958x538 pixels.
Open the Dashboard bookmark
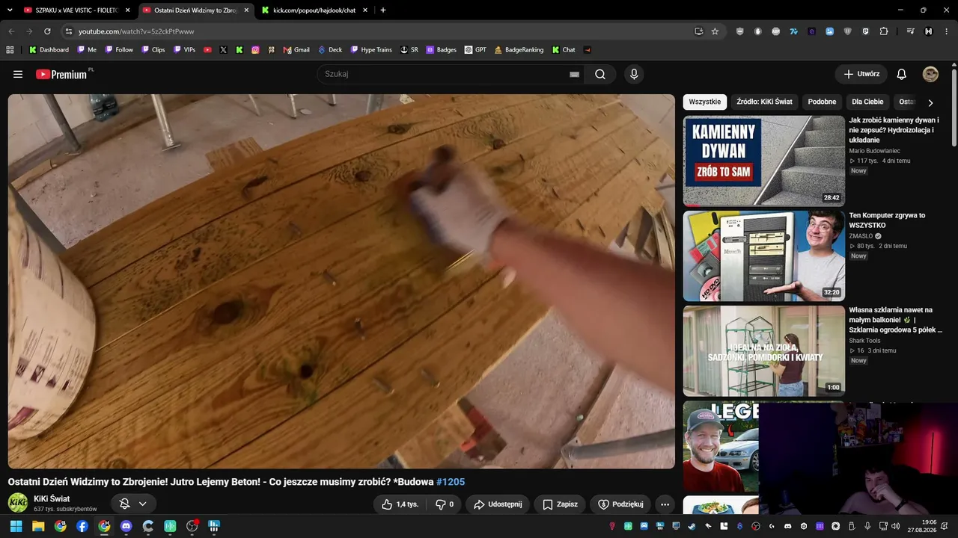[x=49, y=50]
